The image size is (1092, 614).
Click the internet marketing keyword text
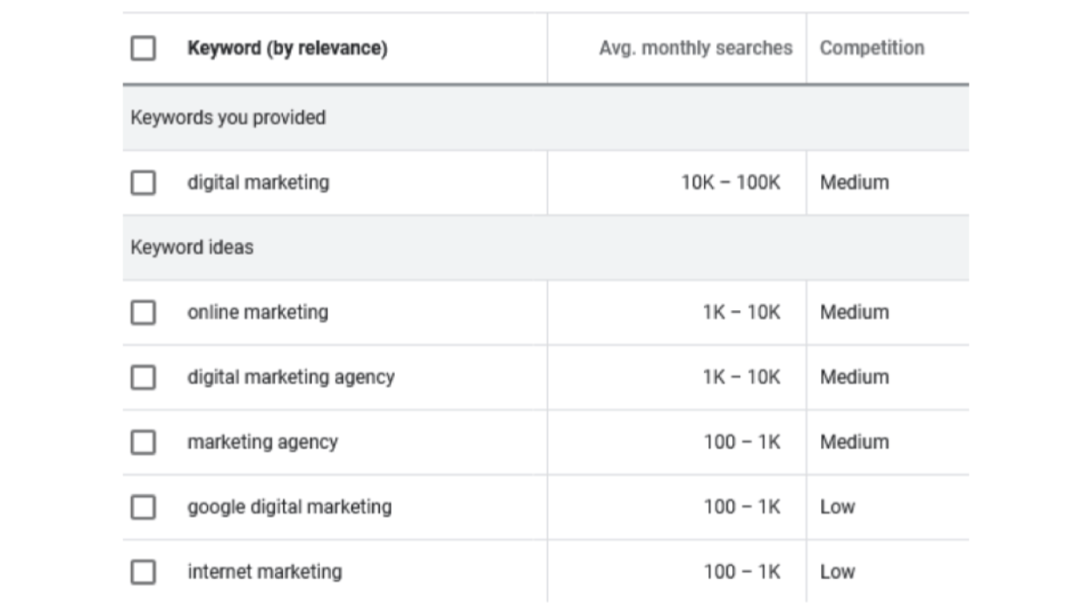(264, 572)
